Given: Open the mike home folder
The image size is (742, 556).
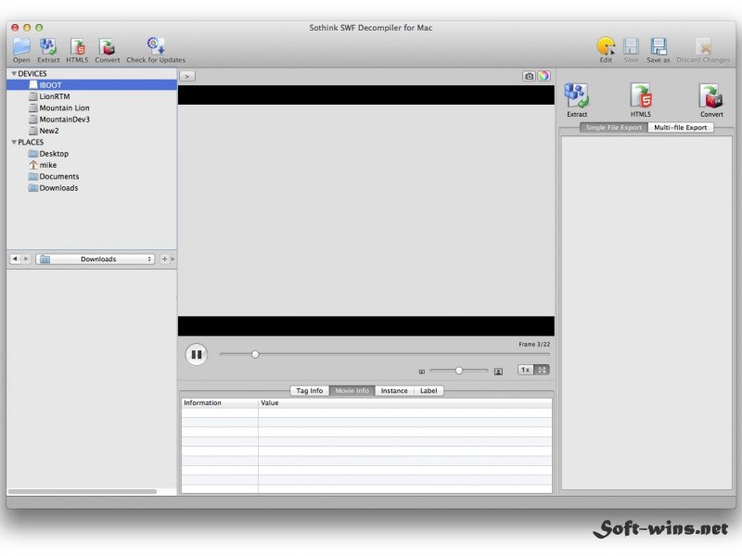Looking at the screenshot, I should pyautogui.click(x=92, y=165).
